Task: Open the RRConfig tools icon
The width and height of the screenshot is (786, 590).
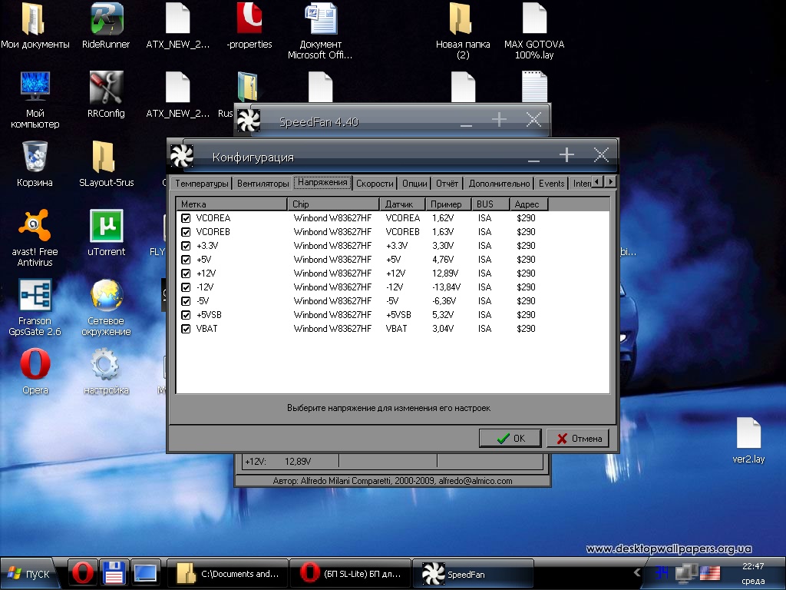Action: (106, 88)
